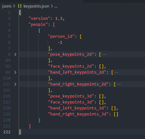Click keypoints.json in breadcrumb
The width and height of the screenshot is (145, 139).
(x=36, y=6)
